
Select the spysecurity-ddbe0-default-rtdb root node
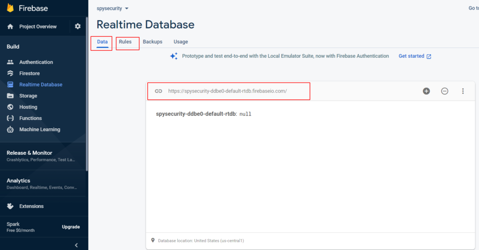pyautogui.click(x=196, y=114)
